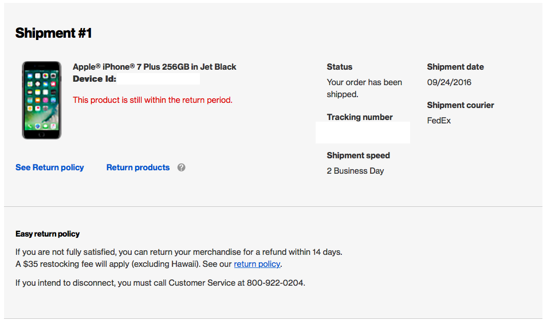This screenshot has width=543, height=320.
Task: Click the redacted tracking number box
Action: 363,133
